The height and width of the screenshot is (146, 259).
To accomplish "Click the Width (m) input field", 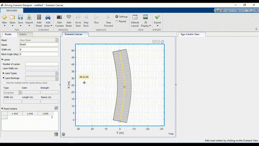I will point(39,49).
